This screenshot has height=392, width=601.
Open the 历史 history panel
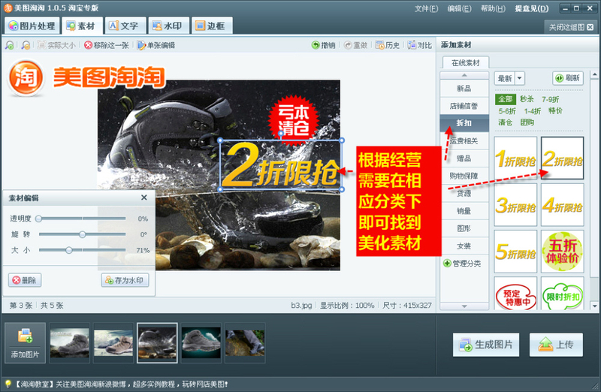click(x=387, y=45)
